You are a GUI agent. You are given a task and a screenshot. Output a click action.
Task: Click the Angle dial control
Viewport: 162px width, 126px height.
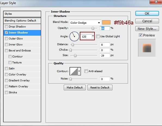pos(74,36)
